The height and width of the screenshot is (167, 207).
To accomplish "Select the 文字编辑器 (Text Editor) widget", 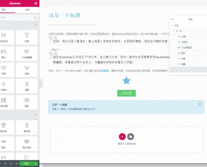I will 27,53.
